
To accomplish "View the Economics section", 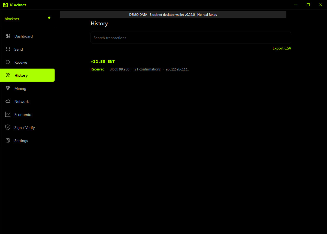I will (x=27, y=115).
